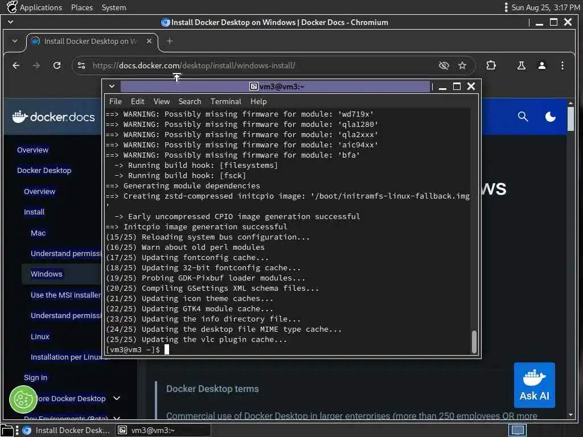The width and height of the screenshot is (583, 437).
Task: Select the top-level Overview sidebar link
Action: pyautogui.click(x=32, y=150)
